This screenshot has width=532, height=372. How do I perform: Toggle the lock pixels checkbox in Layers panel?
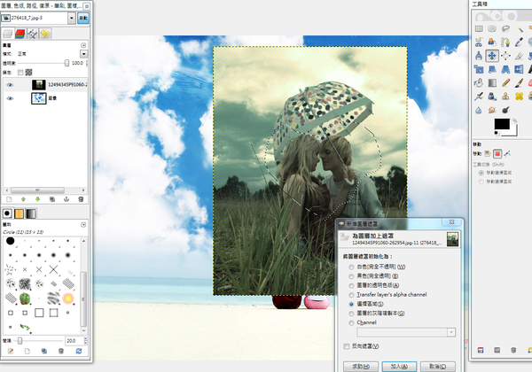pyautogui.click(x=20, y=72)
